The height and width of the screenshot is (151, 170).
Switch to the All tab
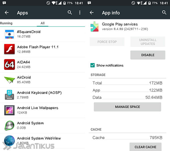point(42,23)
